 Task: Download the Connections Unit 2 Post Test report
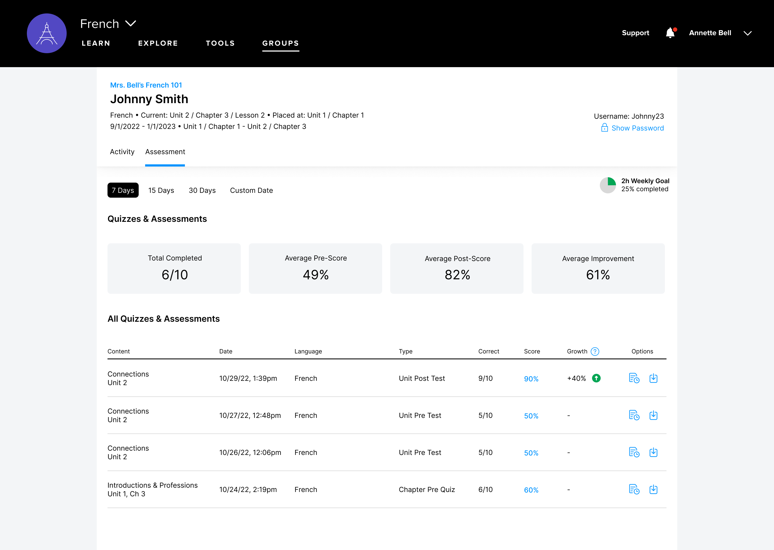tap(653, 378)
